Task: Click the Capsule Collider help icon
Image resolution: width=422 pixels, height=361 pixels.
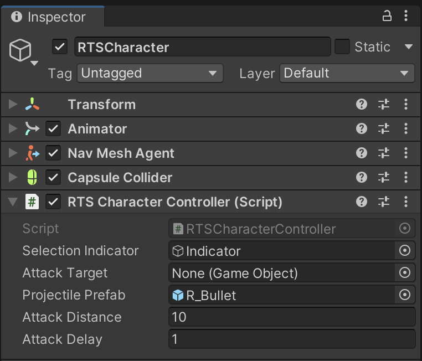Action: click(362, 178)
